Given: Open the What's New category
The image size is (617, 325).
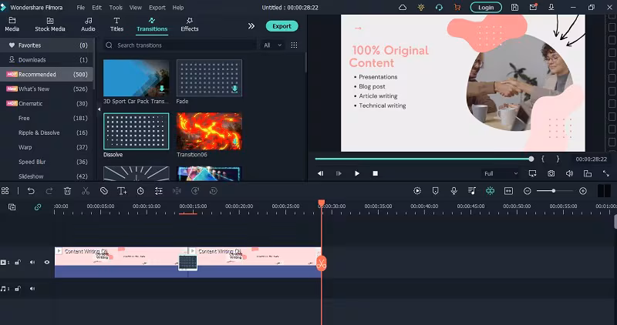Looking at the screenshot, I should coord(47,89).
